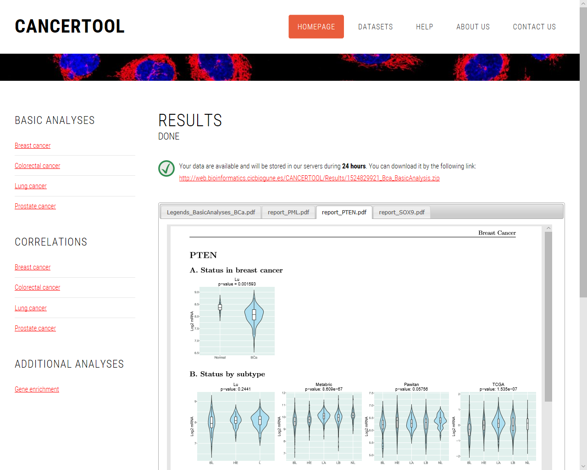This screenshot has width=587, height=470.
Task: Switch to Legends_BasicAnalyses_BCa.pdf tab
Action: [210, 212]
